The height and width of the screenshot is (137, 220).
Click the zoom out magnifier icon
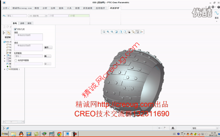(x=112, y=32)
